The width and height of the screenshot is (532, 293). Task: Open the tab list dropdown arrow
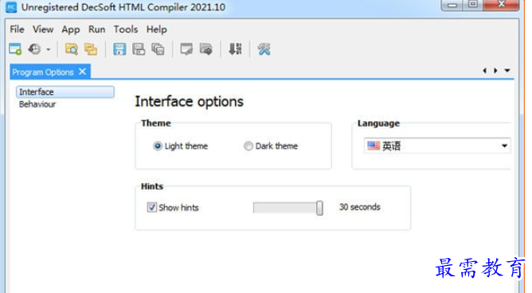point(507,71)
